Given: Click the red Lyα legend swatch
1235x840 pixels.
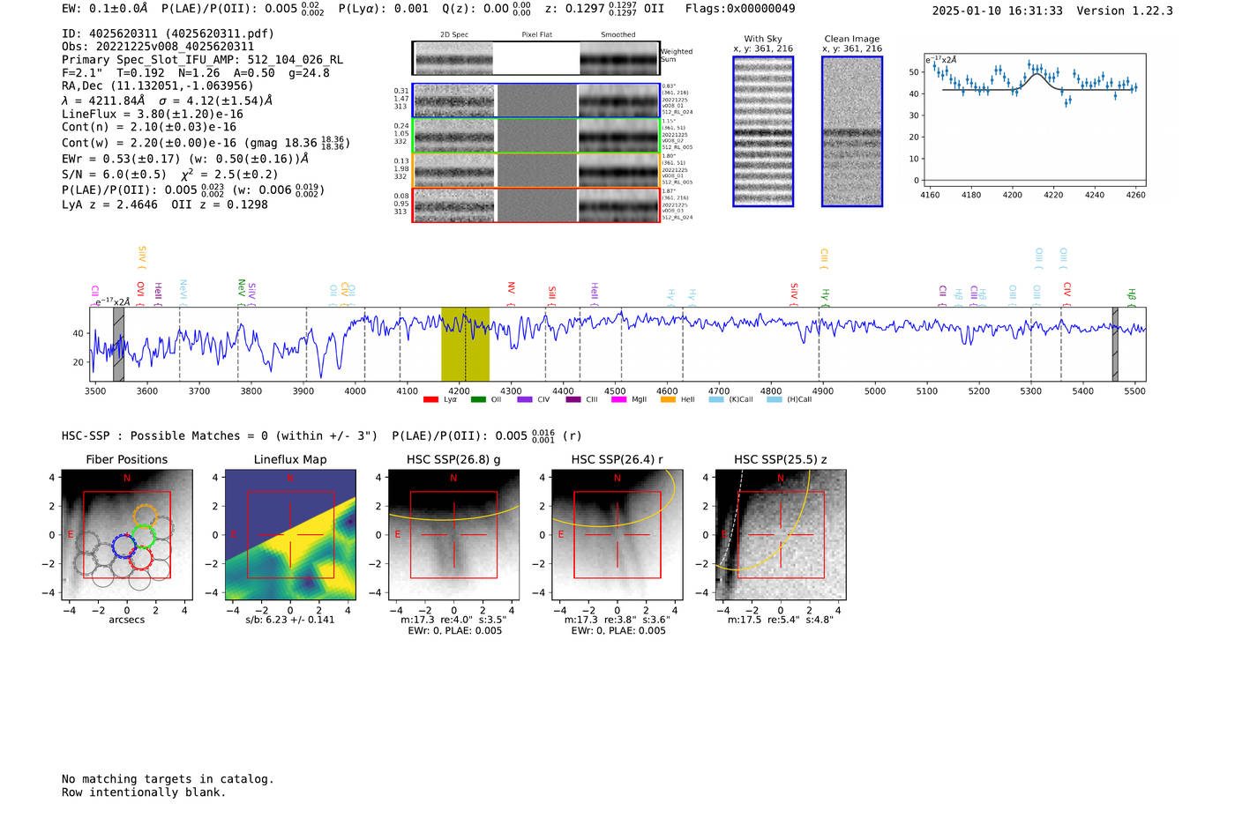Looking at the screenshot, I should coord(430,399).
